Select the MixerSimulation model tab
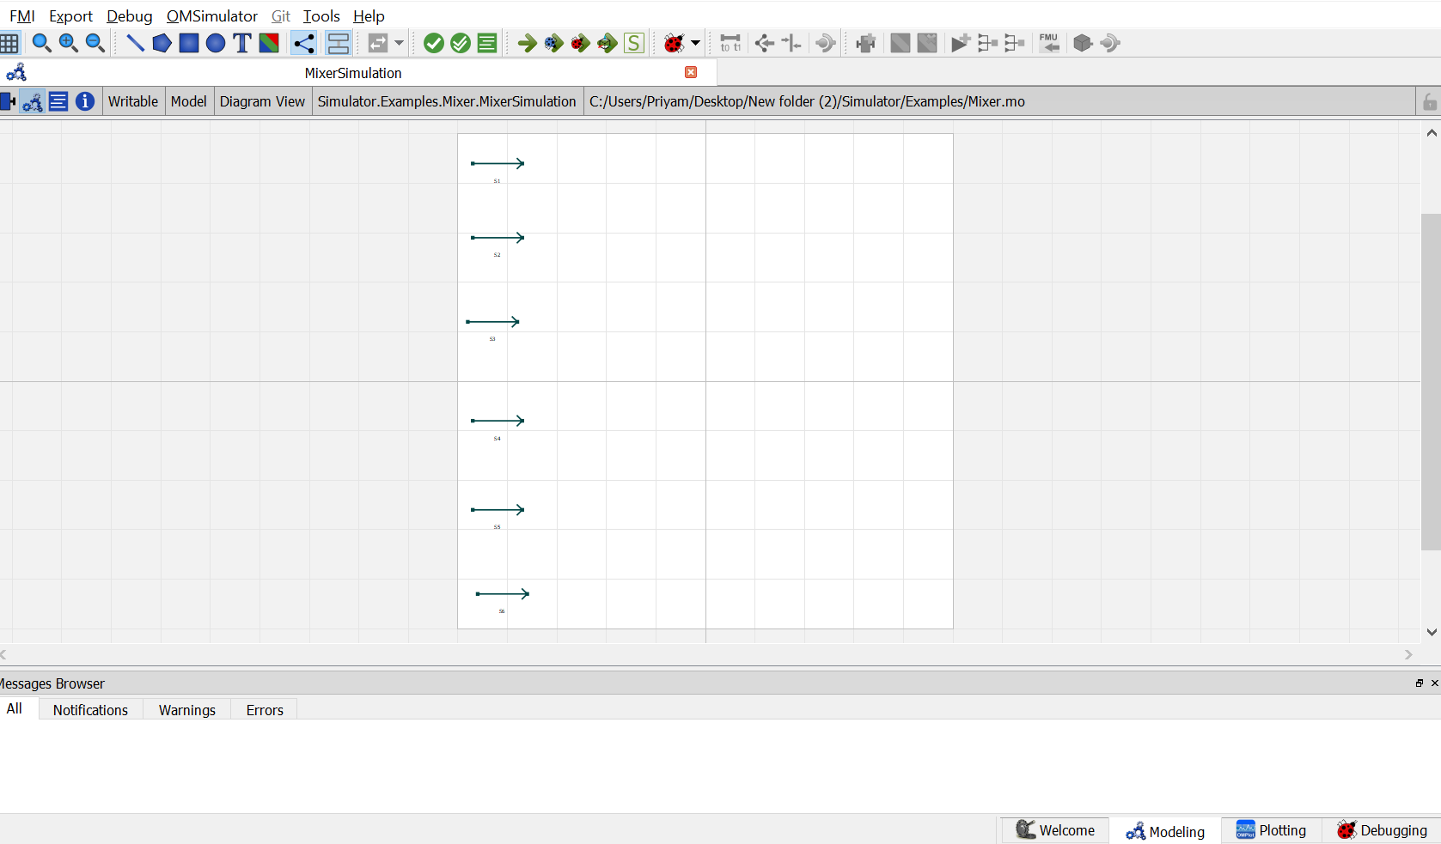Viewport: 1441px width, 844px height. (x=353, y=73)
